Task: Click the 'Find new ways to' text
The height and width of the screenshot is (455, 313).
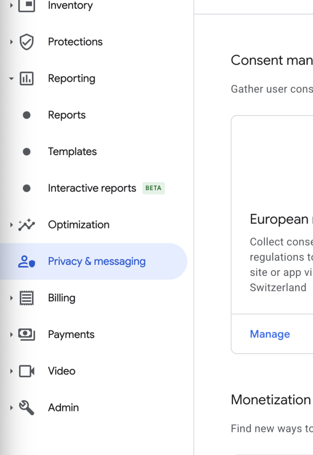Action: coord(272,429)
